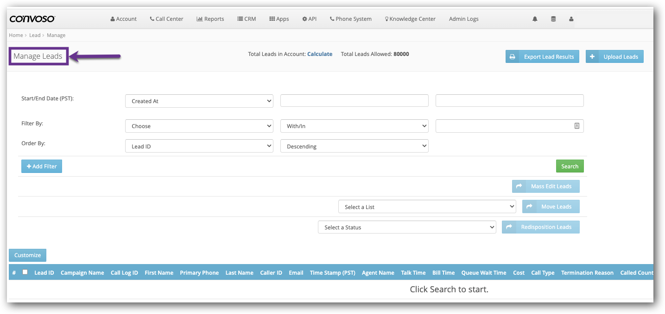Screen dimensions: 665x314
Task: Open the Call Center menu
Action: [x=166, y=19]
